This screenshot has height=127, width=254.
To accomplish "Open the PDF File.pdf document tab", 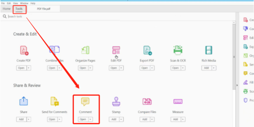I will [44, 9].
